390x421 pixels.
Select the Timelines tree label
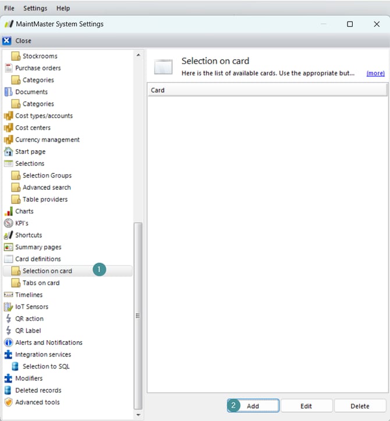[29, 295]
